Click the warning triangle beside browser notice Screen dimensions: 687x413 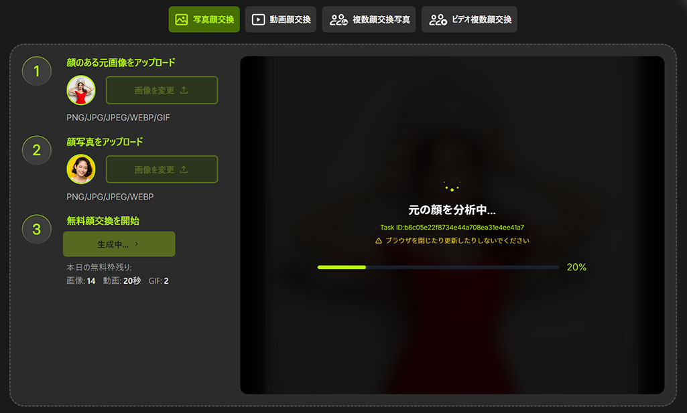point(378,240)
